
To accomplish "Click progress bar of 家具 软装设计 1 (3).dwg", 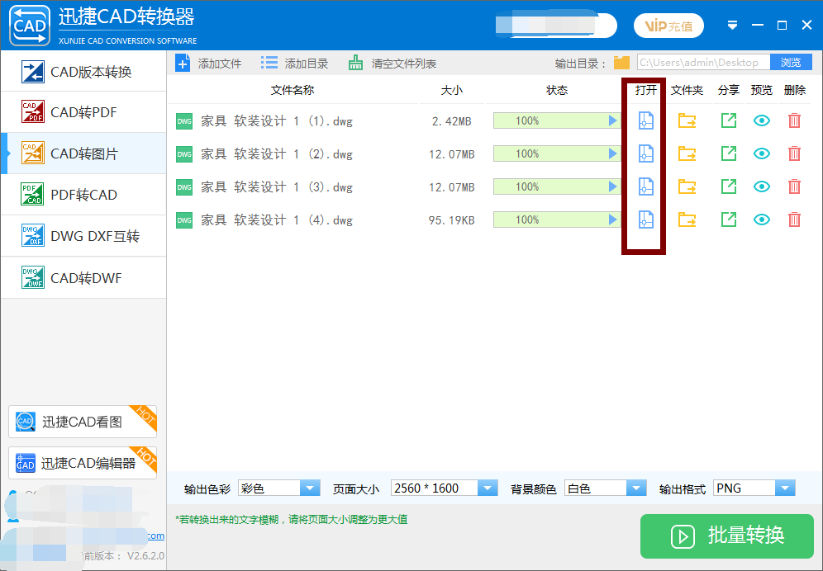I will [556, 187].
